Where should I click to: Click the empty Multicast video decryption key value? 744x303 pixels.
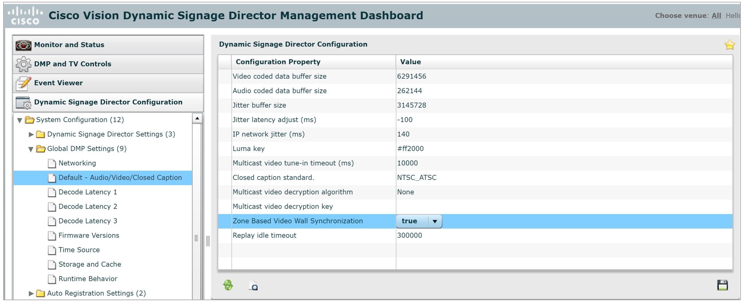[x=564, y=207]
